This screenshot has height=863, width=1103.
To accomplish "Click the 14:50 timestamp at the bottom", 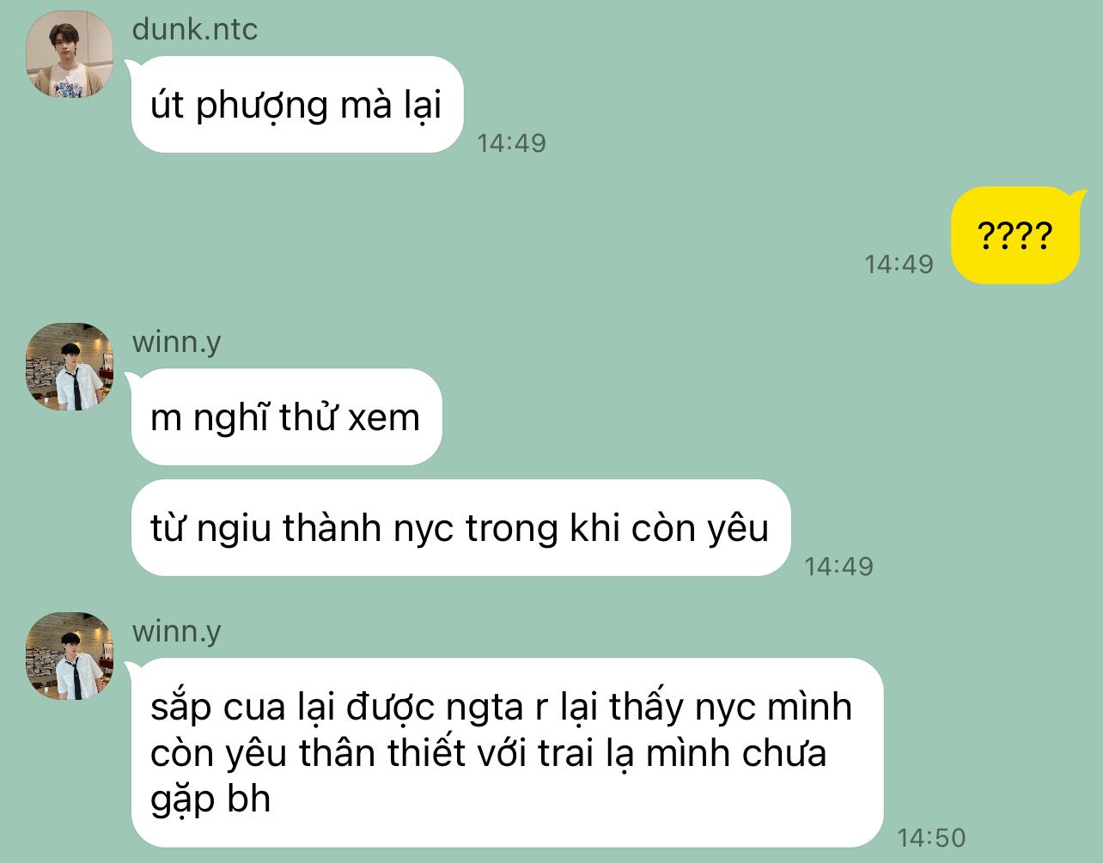I will click(x=931, y=837).
